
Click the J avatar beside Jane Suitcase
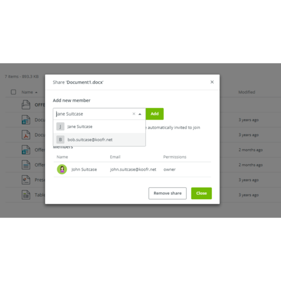pos(60,127)
